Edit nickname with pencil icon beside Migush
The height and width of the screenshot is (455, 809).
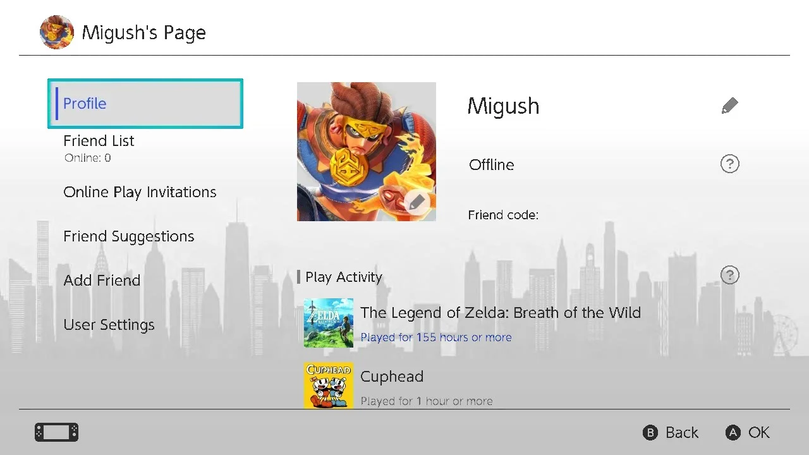pyautogui.click(x=729, y=106)
